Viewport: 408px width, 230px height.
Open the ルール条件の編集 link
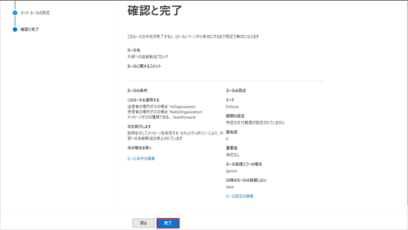point(141,158)
